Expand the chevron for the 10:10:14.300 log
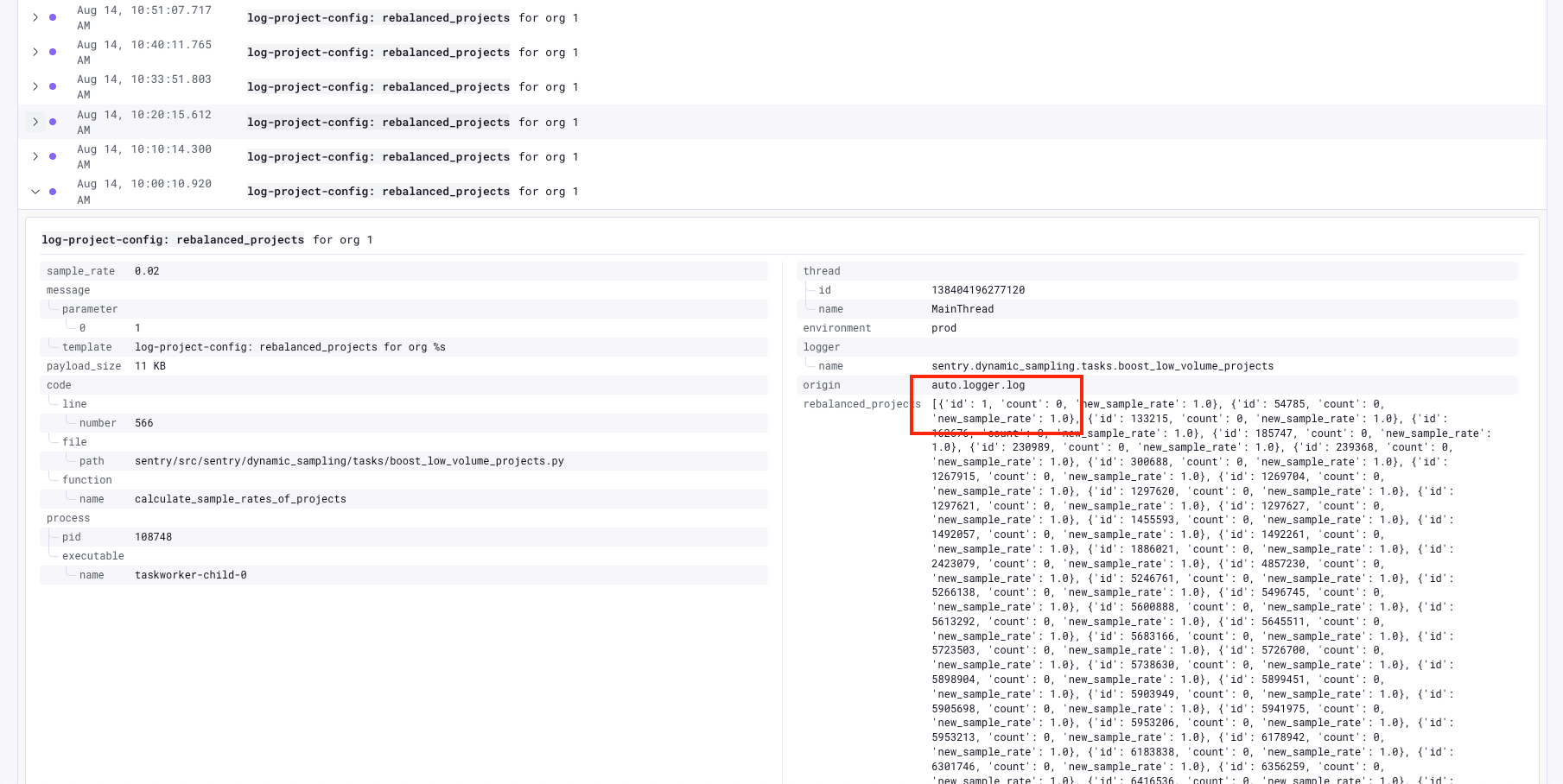Viewport: 1563px width, 784px height. pyautogui.click(x=35, y=156)
